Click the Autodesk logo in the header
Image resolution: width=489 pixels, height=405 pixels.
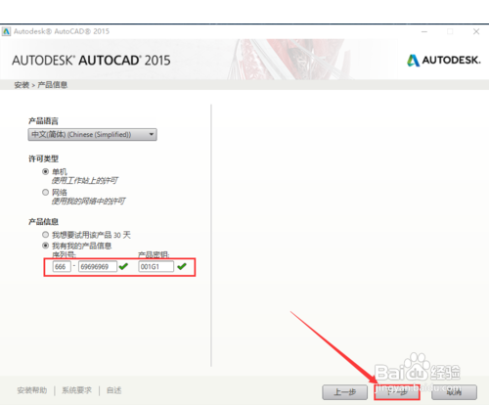click(444, 61)
